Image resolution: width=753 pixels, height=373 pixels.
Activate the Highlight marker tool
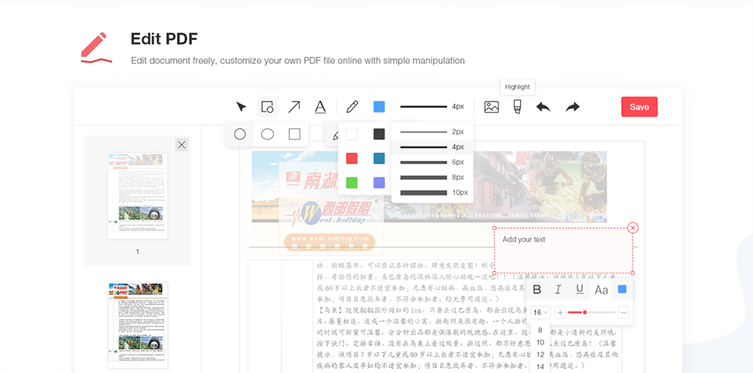point(517,107)
